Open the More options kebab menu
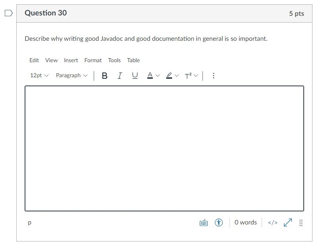Screen dimensions: 322x251 click(x=214, y=76)
